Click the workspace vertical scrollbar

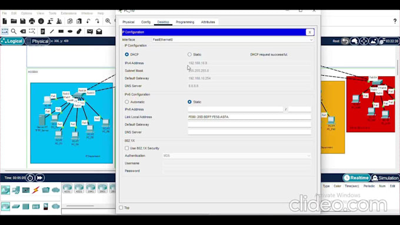(398, 67)
